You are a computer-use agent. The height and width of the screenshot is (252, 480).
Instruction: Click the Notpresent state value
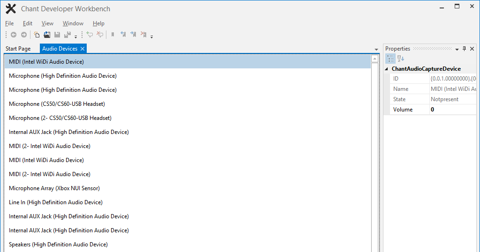tap(444, 99)
